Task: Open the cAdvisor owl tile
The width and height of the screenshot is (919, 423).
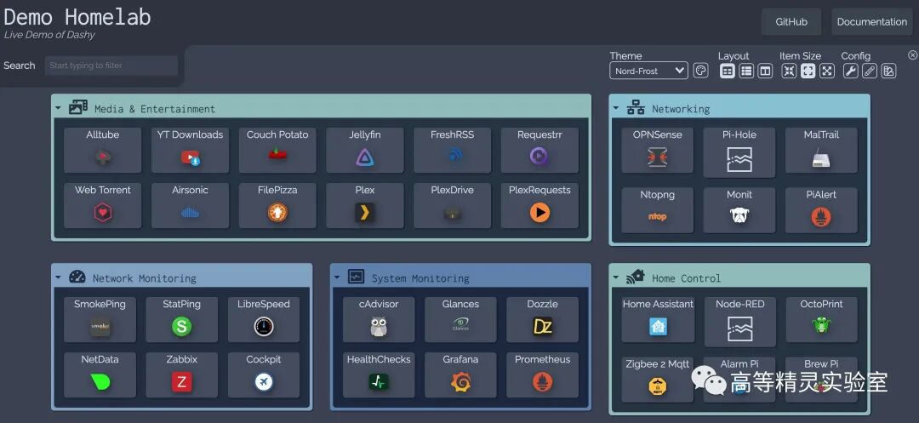Action: [x=379, y=319]
